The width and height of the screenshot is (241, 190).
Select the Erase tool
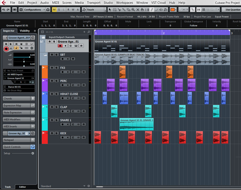[x=128, y=10]
